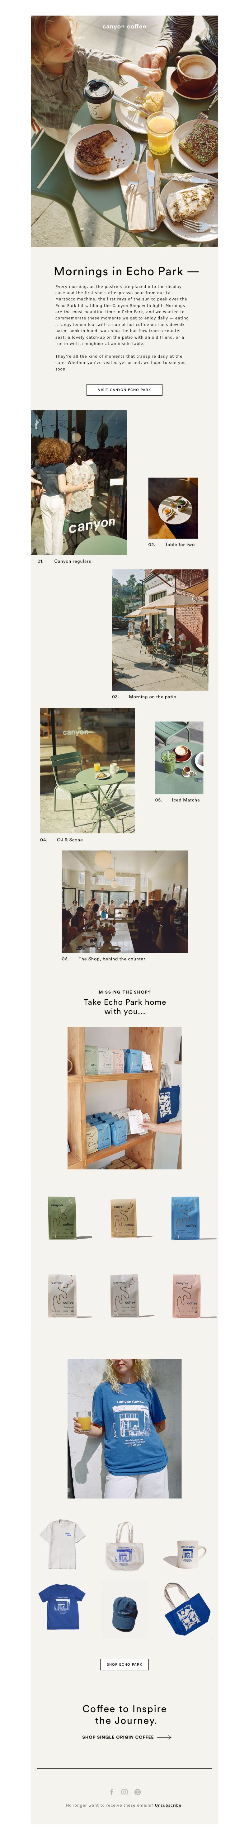This screenshot has width=249, height=1836.
Task: Select the pink coffee bag product
Action: click(x=187, y=1295)
